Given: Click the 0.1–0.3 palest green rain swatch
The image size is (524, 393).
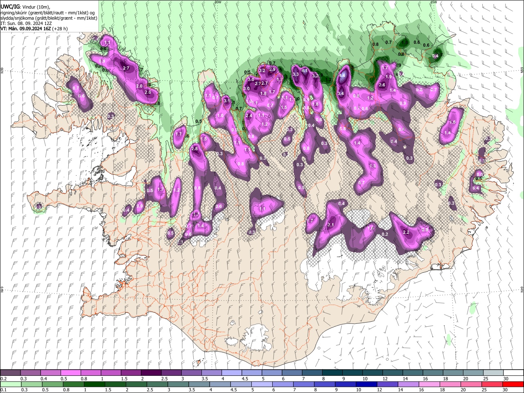Looking at the screenshot, I should point(10,384).
